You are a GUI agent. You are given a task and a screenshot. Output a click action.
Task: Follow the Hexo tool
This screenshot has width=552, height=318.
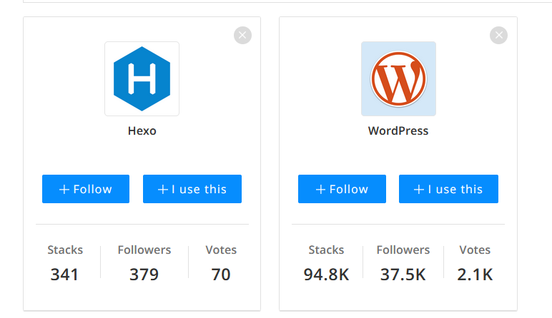[86, 189]
